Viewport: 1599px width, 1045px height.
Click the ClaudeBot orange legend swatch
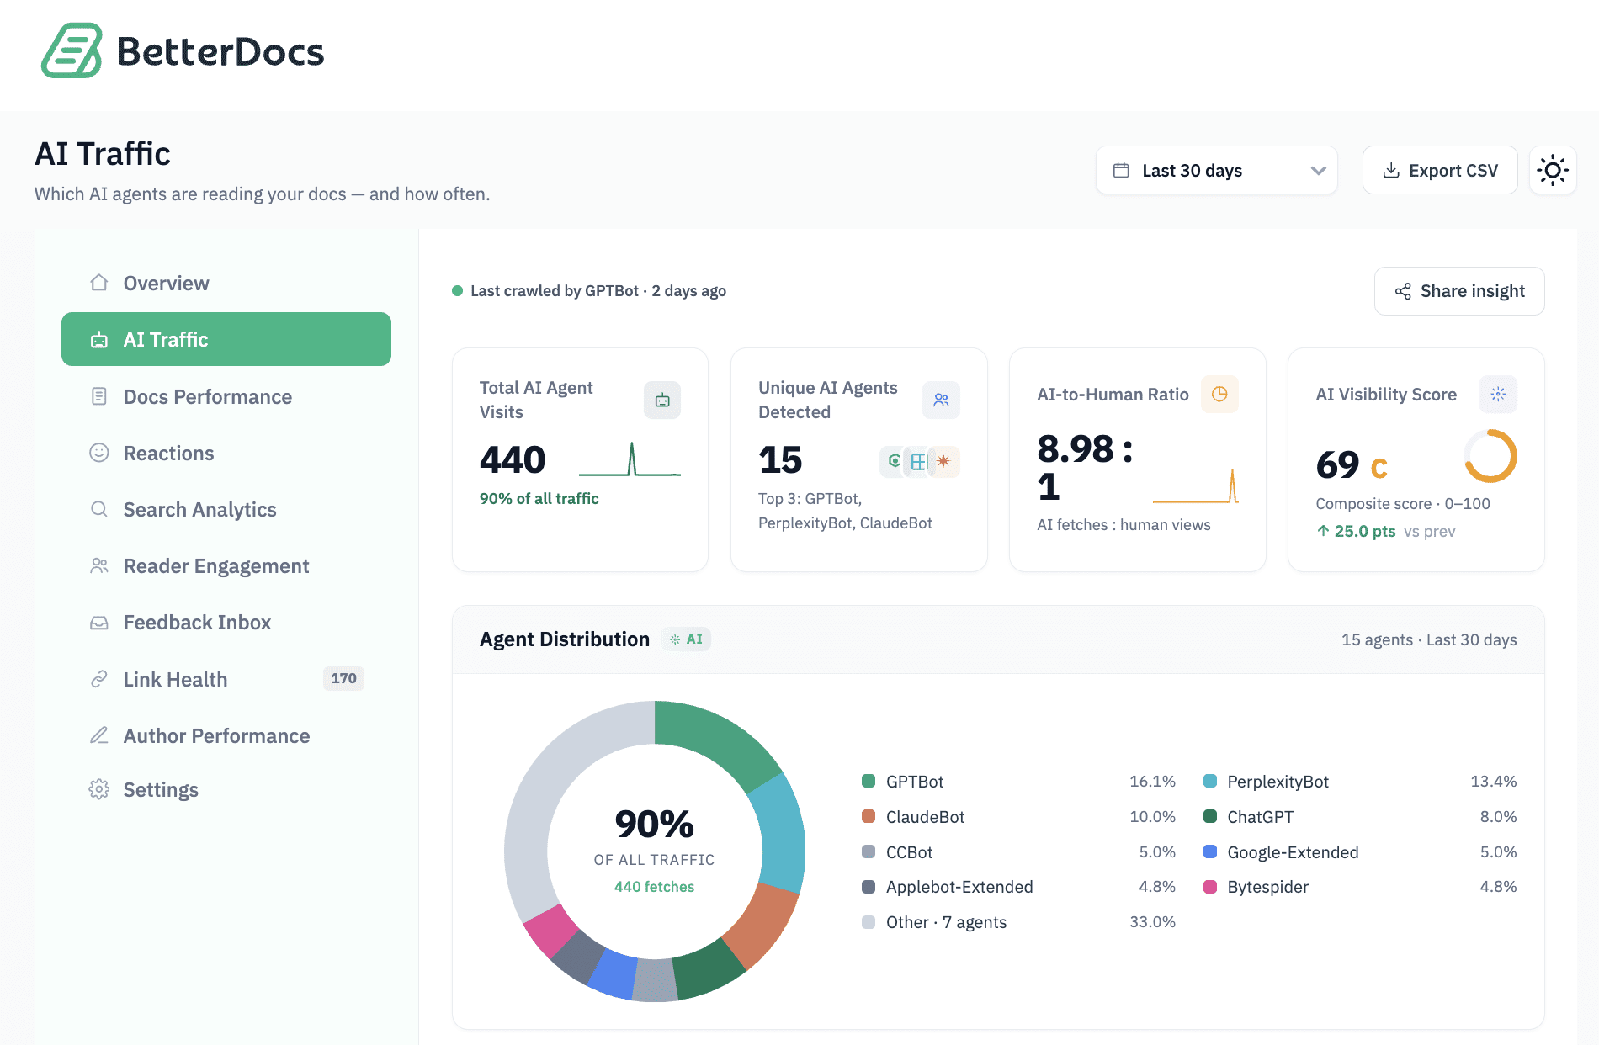869,816
